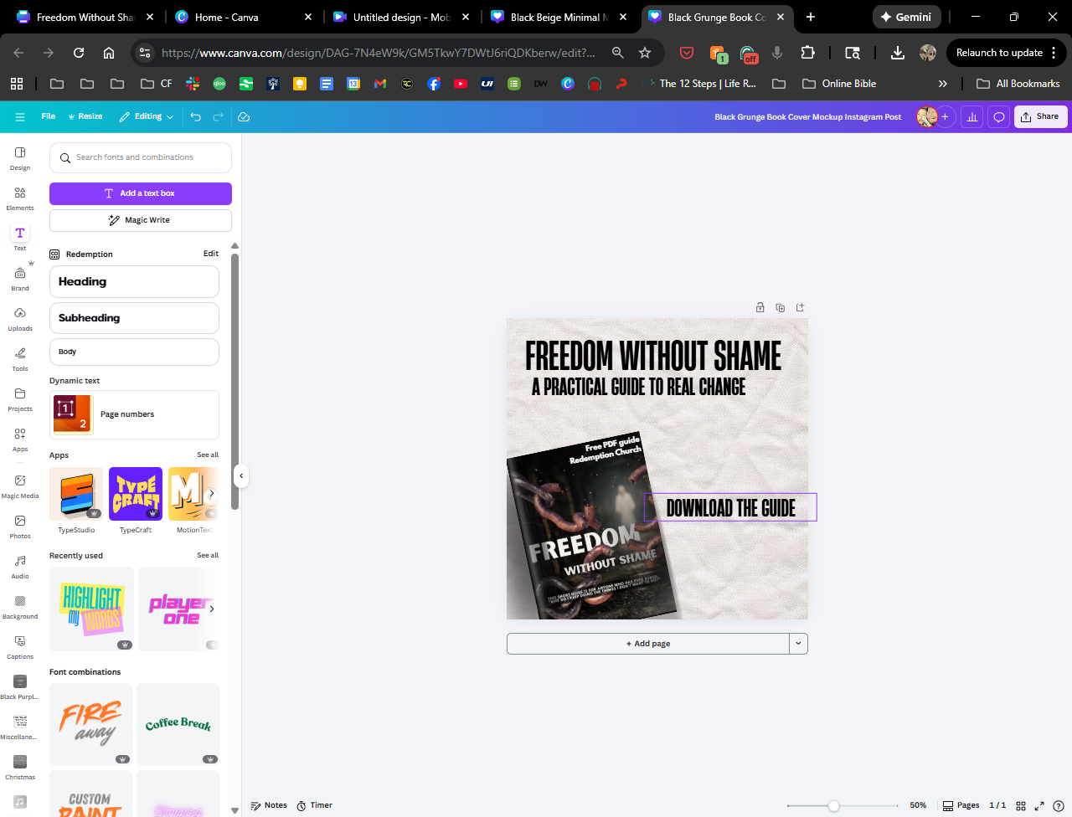This screenshot has width=1072, height=817.
Task: Adjust the zoom slider handle
Action: [833, 805]
